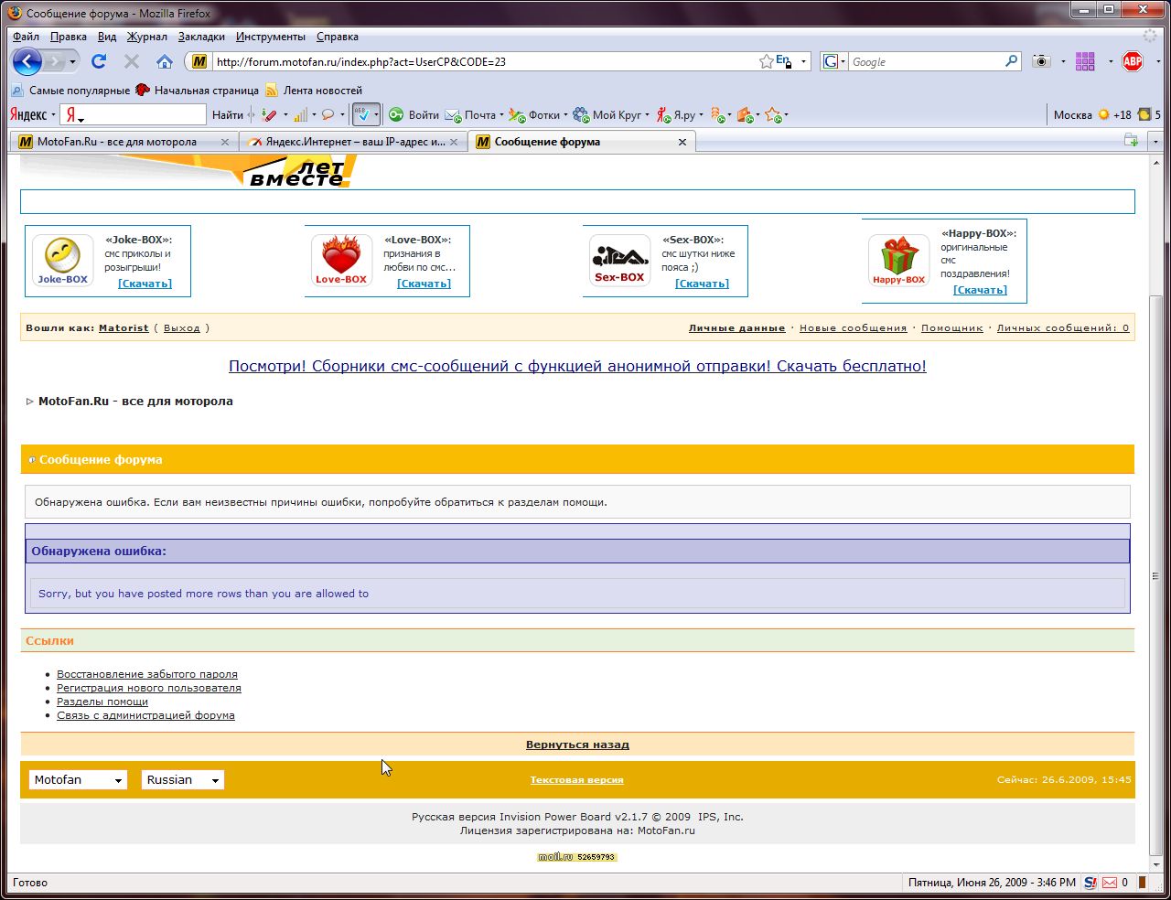
Task: Open the Motofan skin selector dropdown
Action: (x=79, y=780)
